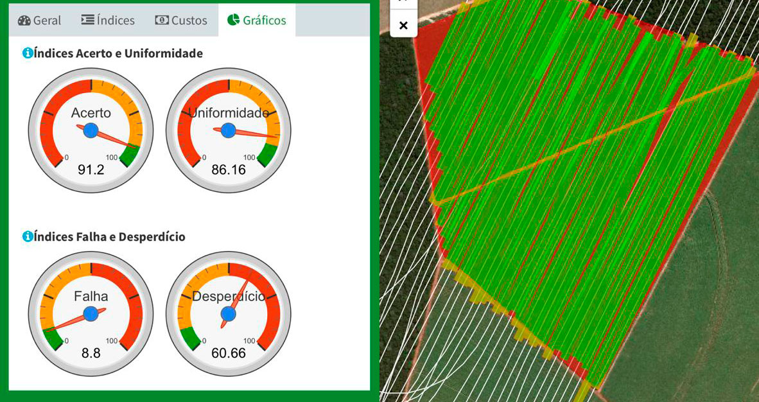Select the Gráficos tab
Image resolution: width=759 pixels, height=402 pixels.
(x=257, y=21)
